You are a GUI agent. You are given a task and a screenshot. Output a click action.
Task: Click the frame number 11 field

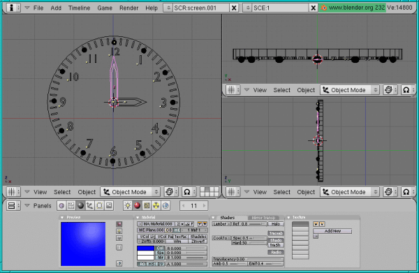point(193,206)
